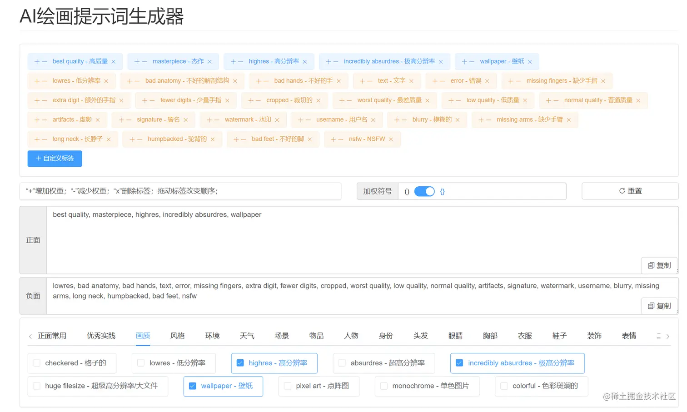Delete the long neck tag
The image size is (687, 412).
tap(109, 140)
